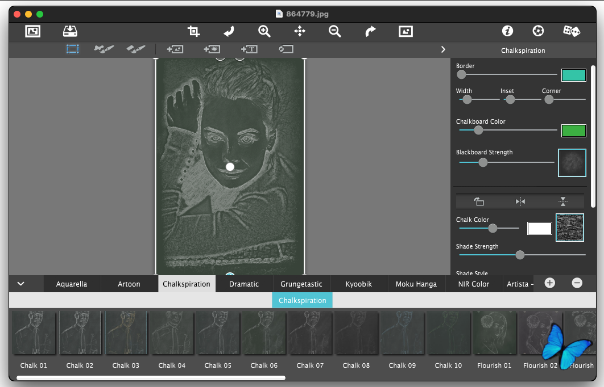Click the zoom out magnifier
This screenshot has height=387, width=604.
point(335,31)
